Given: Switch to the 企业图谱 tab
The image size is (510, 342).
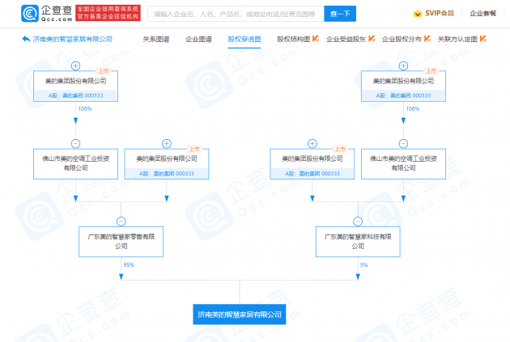Looking at the screenshot, I should (198, 39).
